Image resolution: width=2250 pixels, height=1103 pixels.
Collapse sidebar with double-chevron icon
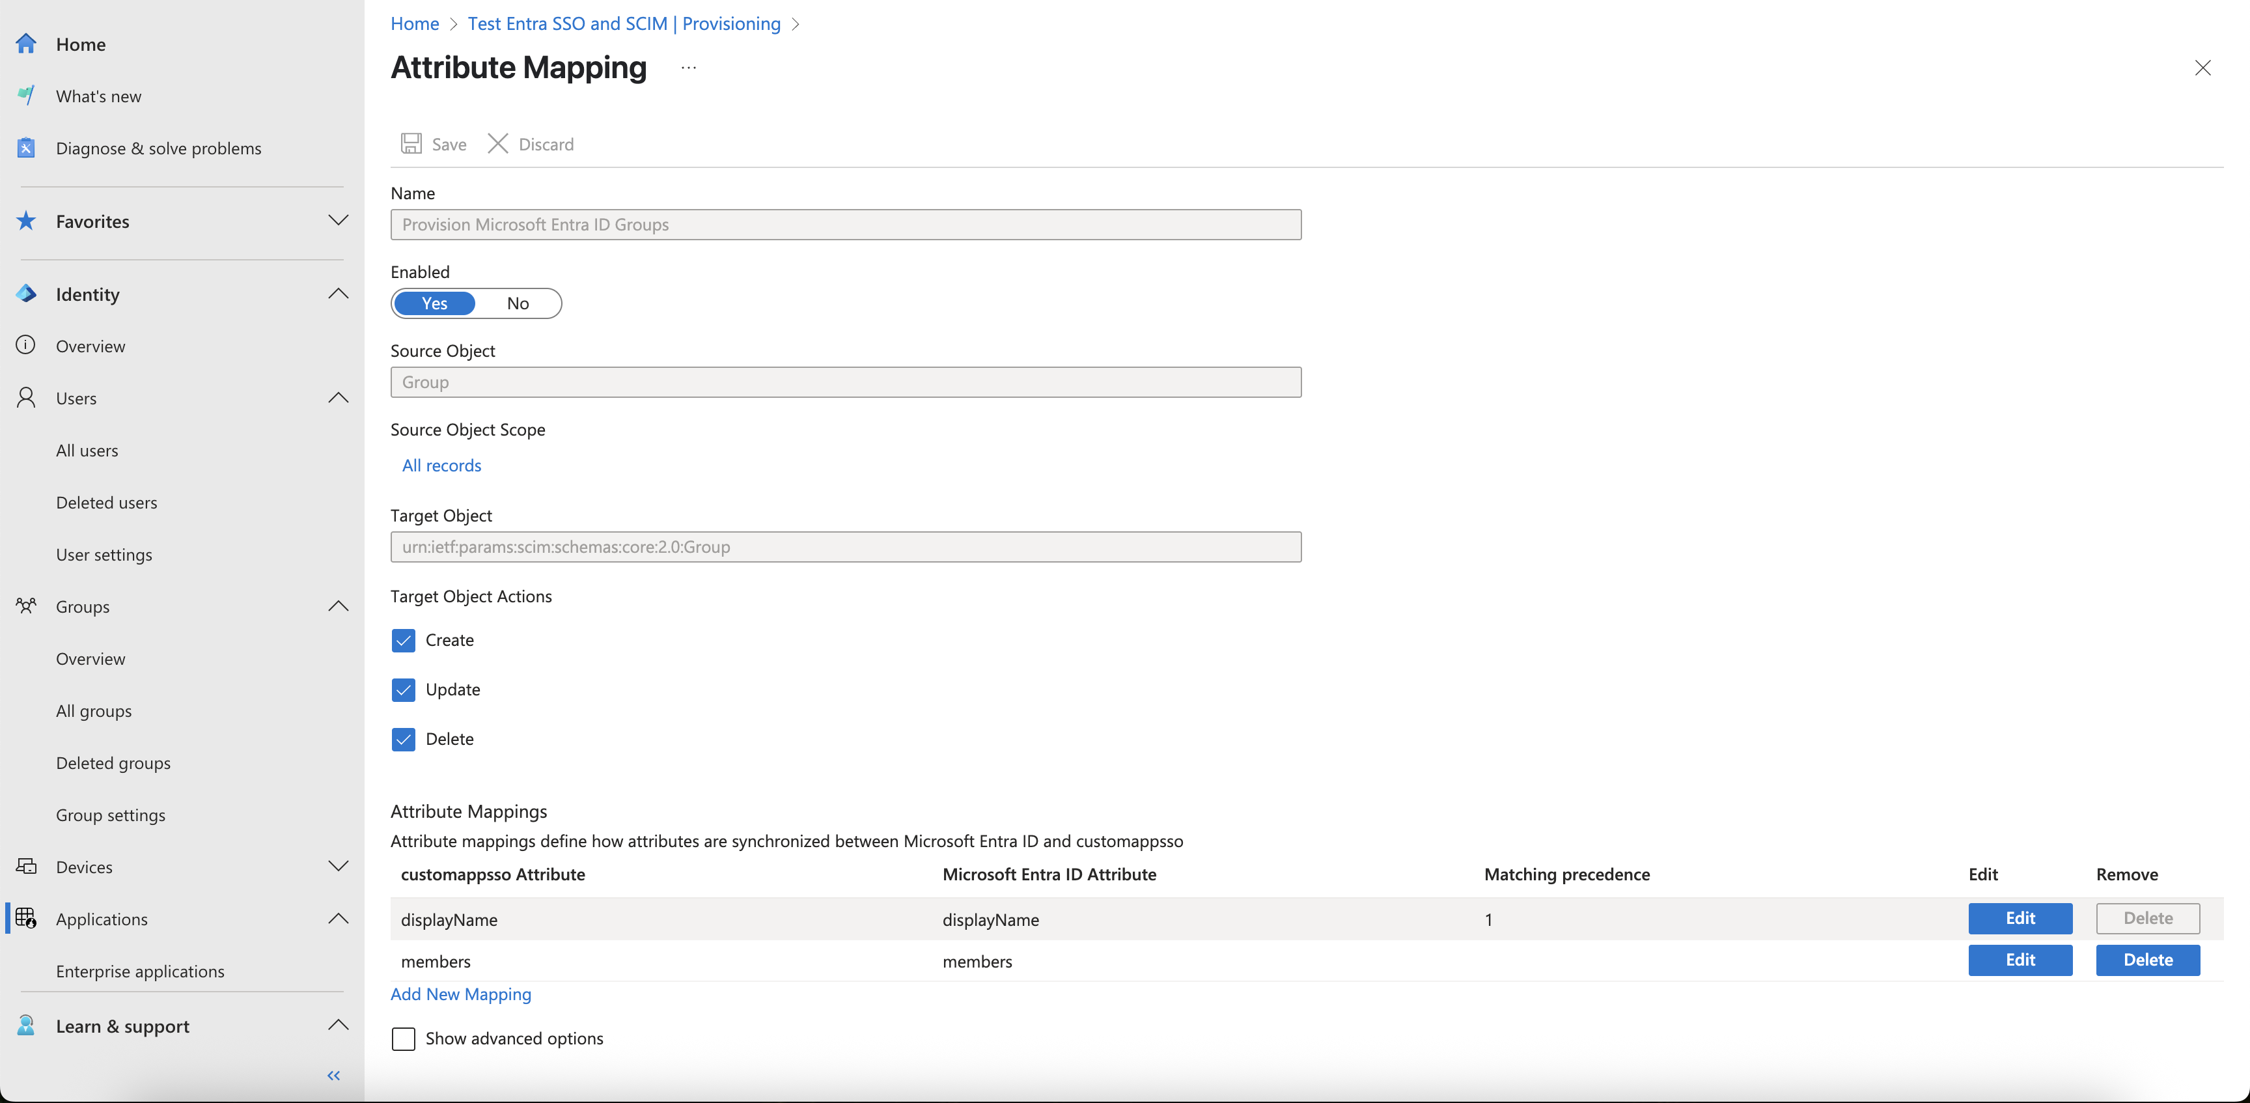[x=333, y=1075]
